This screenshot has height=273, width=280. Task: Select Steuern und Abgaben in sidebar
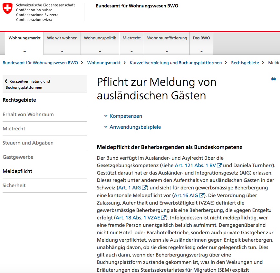[28, 143]
